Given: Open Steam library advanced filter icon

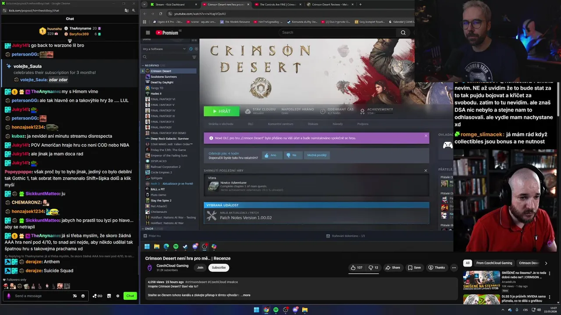Looking at the screenshot, I should (194, 57).
